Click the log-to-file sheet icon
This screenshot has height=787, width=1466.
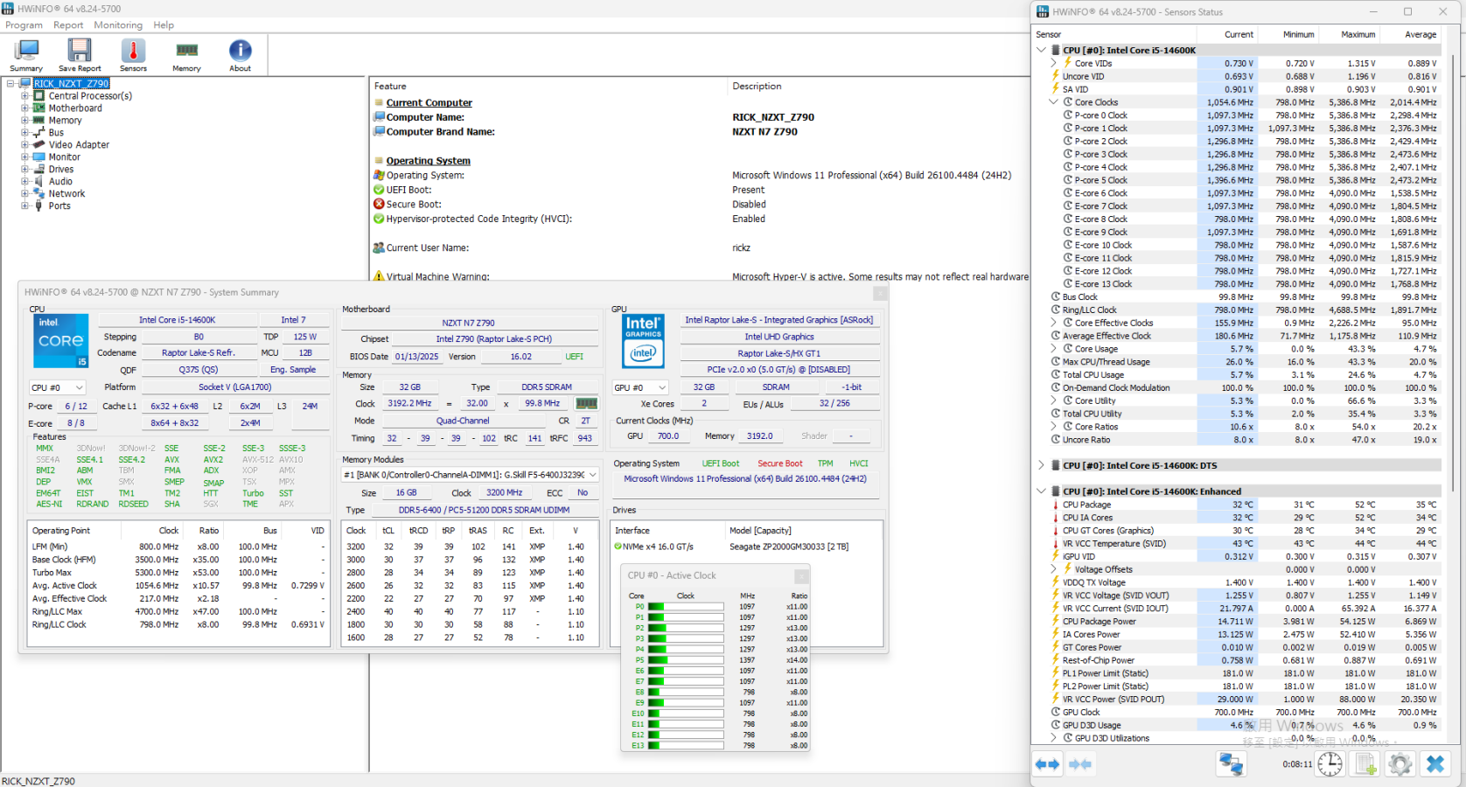(x=1365, y=764)
